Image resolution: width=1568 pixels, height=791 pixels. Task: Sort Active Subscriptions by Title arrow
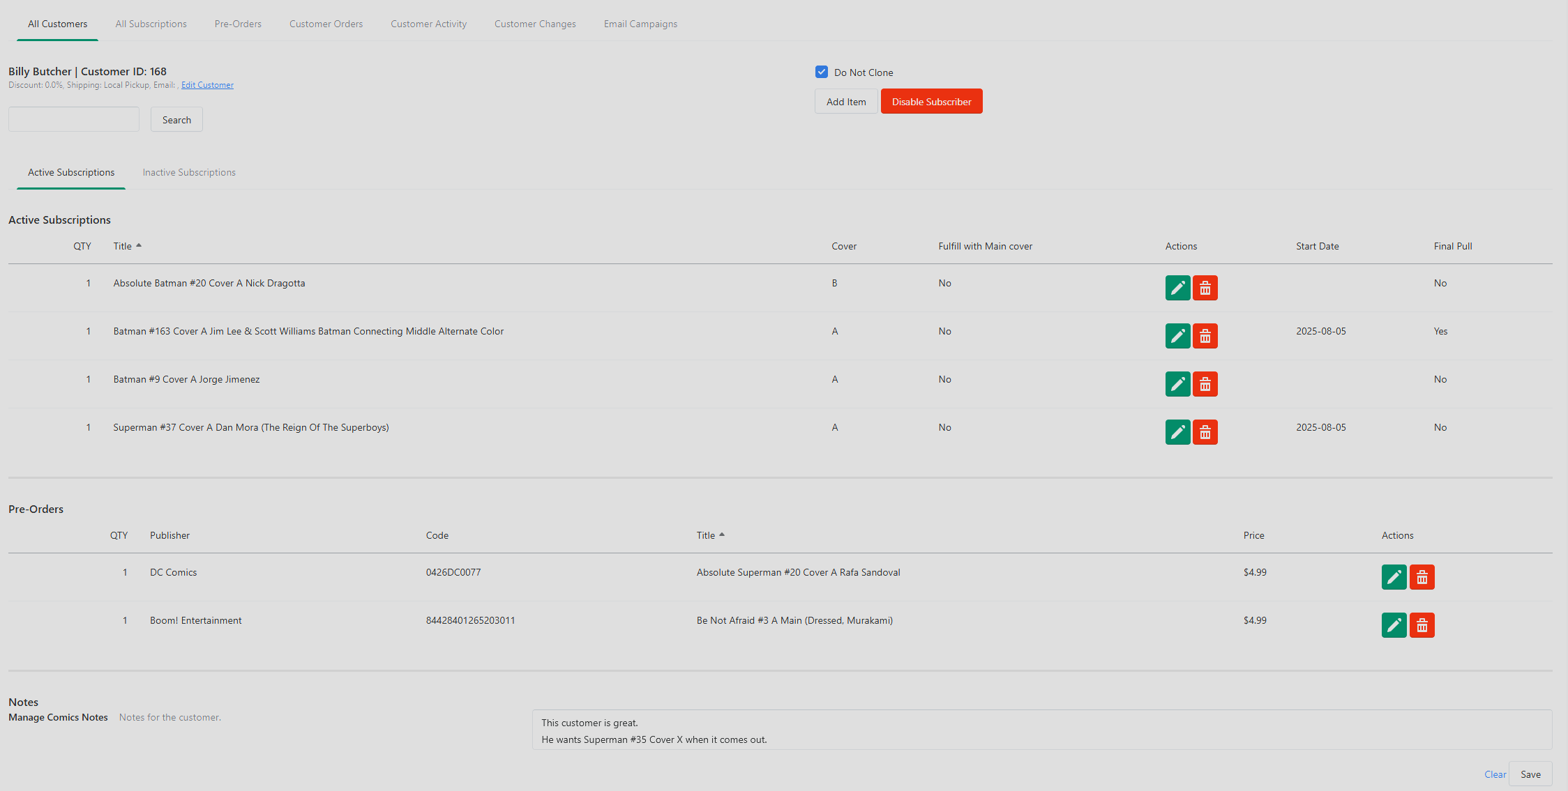(x=139, y=245)
